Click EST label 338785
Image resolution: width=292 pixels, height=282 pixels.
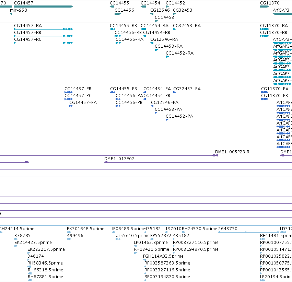[x=22, y=235]
